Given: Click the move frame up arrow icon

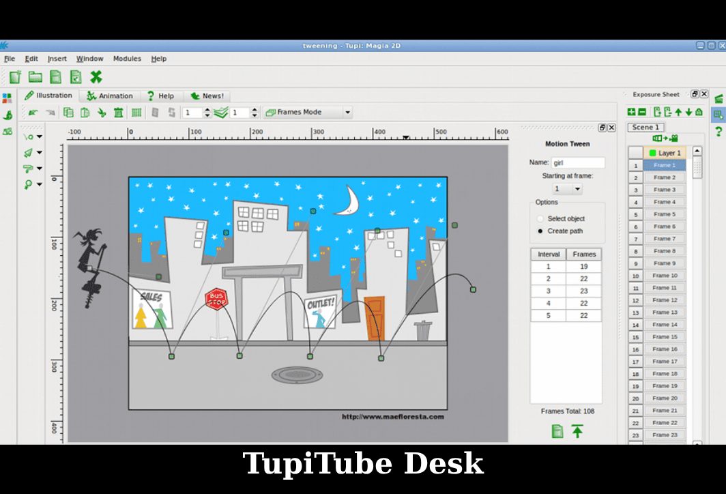Looking at the screenshot, I should [678, 112].
